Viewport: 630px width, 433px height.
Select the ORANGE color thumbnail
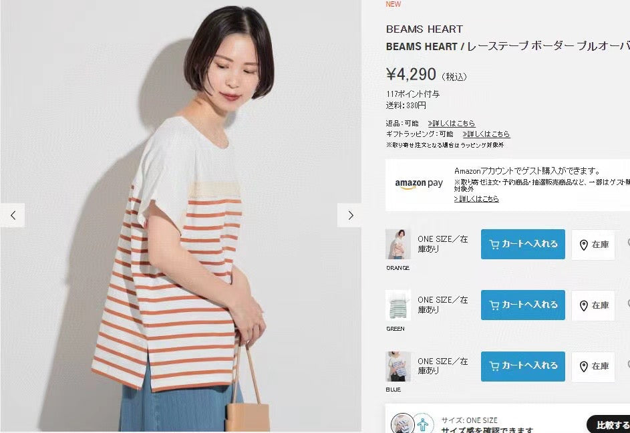tap(398, 245)
